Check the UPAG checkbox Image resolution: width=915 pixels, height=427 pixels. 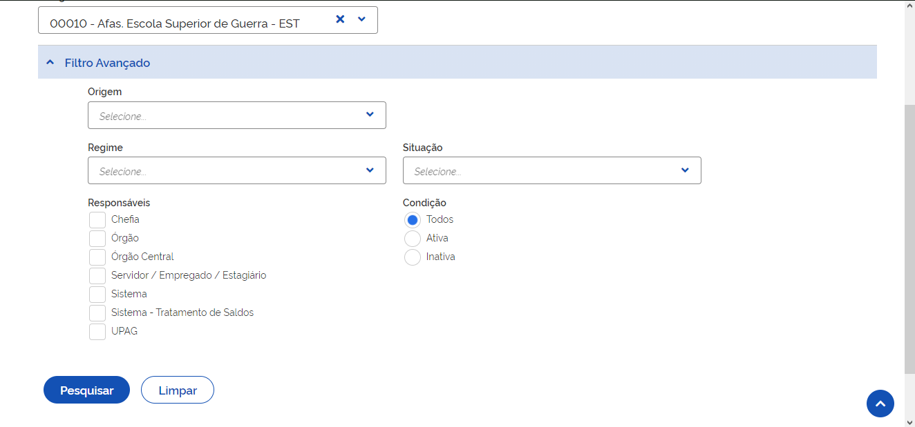[x=97, y=331]
